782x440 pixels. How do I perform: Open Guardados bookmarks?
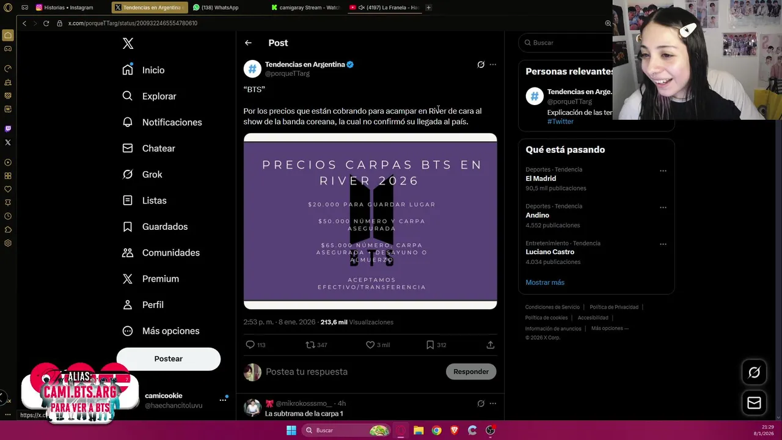click(x=155, y=227)
